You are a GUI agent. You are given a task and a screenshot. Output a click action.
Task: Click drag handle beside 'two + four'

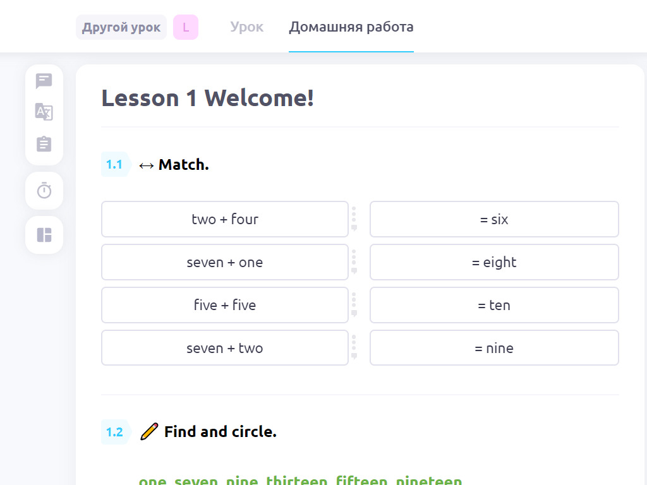coord(354,219)
